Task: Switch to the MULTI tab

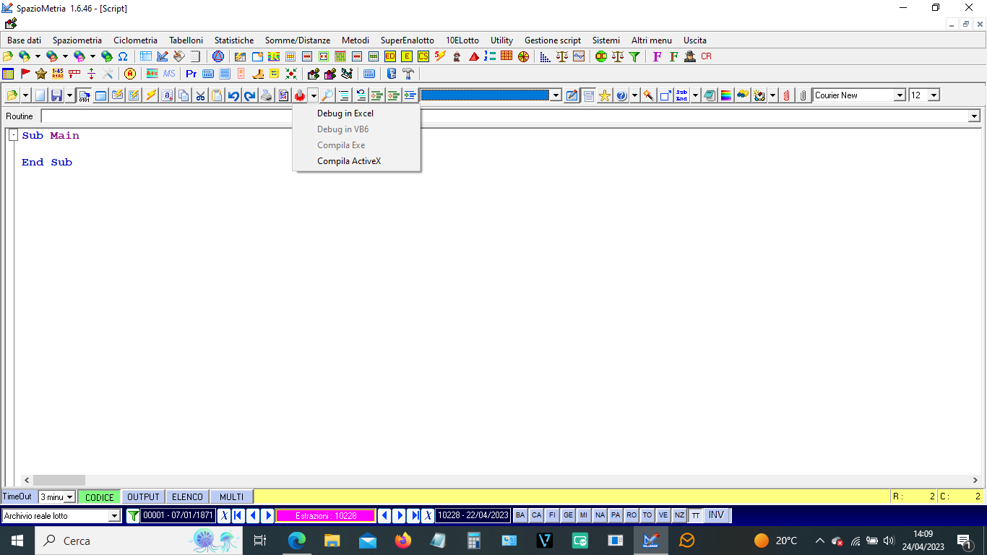Action: point(232,497)
